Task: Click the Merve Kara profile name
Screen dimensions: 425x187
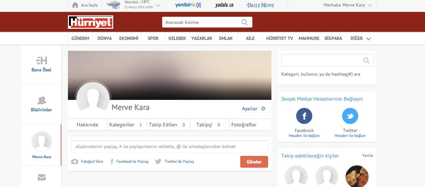Action: pyautogui.click(x=131, y=107)
